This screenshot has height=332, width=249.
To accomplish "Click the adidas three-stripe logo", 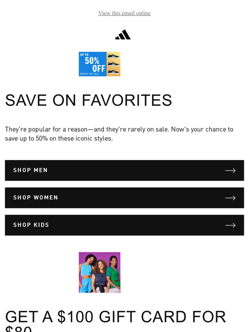I will coord(123,34).
